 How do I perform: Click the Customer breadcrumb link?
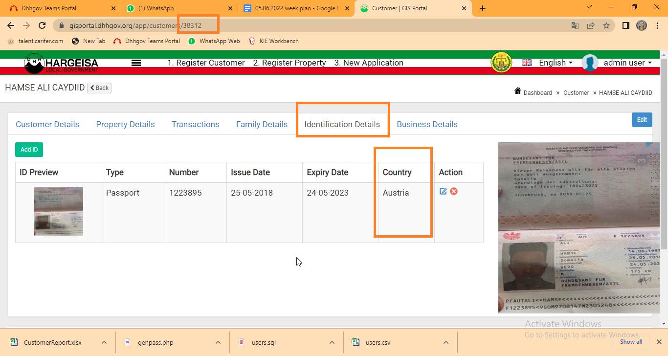point(576,92)
